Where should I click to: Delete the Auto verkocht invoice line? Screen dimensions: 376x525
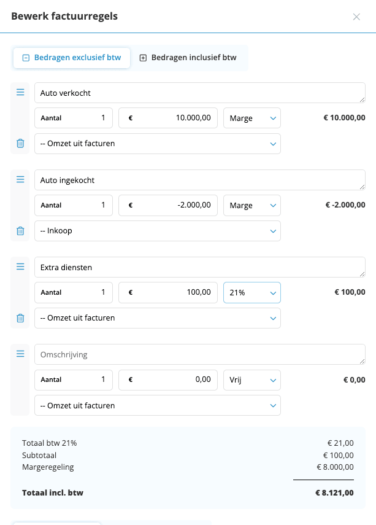click(20, 143)
